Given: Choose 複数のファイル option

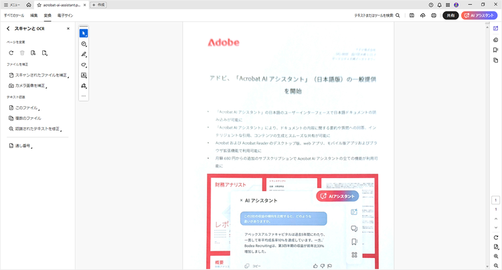Looking at the screenshot, I should (25, 118).
